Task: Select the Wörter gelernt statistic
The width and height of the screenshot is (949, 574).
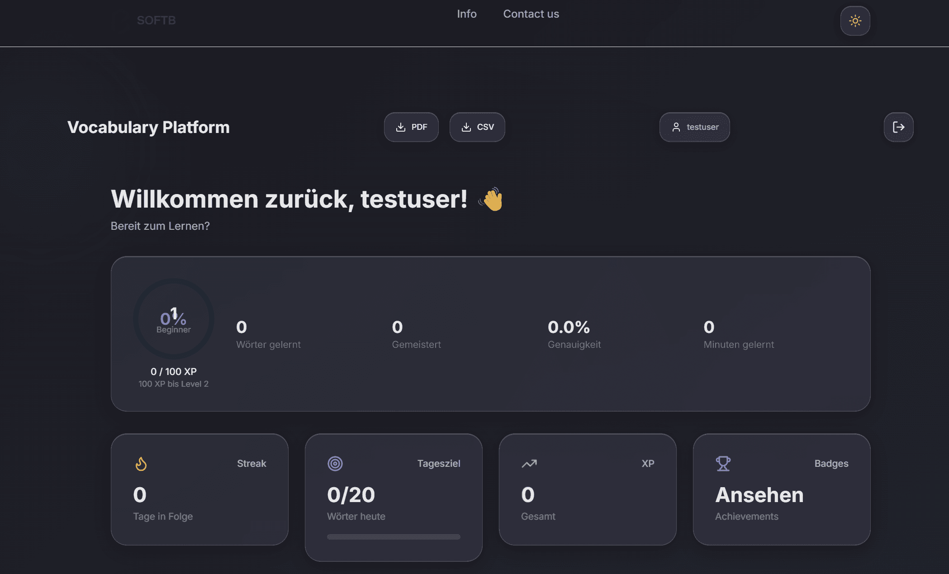Action: 268,334
